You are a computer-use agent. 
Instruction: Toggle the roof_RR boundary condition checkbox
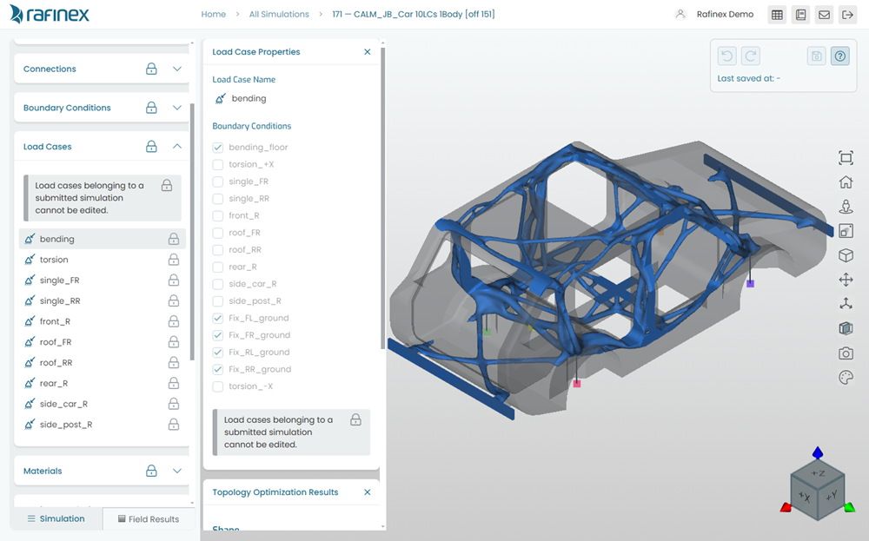click(x=218, y=250)
